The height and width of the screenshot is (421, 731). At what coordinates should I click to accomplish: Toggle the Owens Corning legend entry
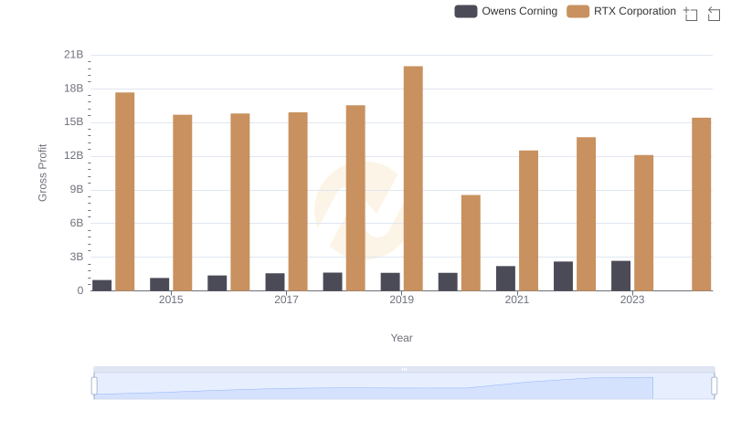[x=506, y=11]
